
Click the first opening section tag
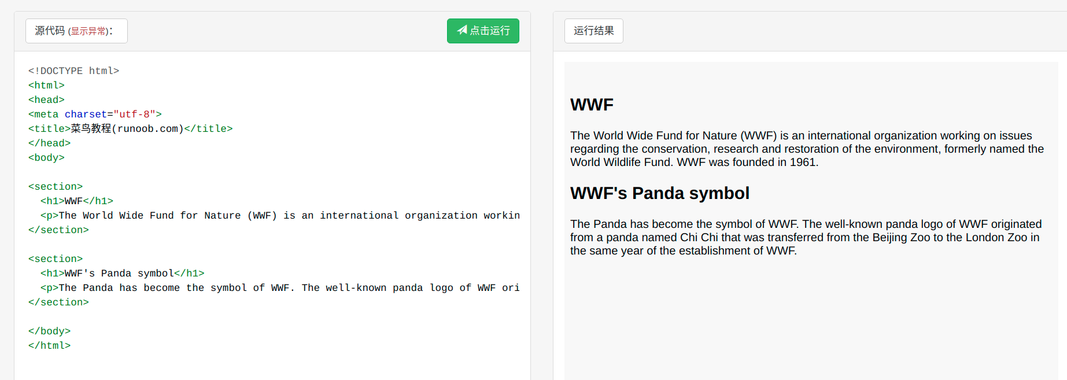56,186
